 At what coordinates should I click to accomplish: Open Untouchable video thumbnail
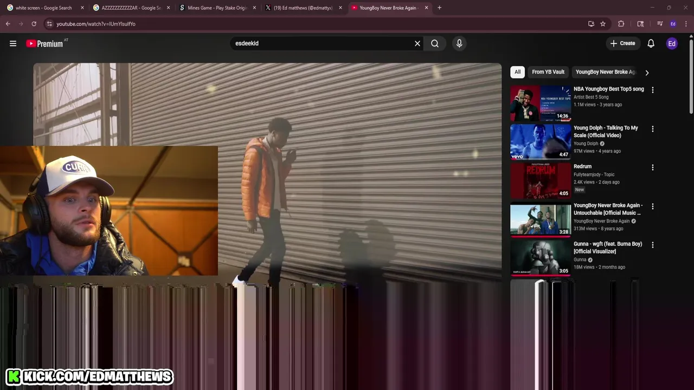(x=540, y=219)
